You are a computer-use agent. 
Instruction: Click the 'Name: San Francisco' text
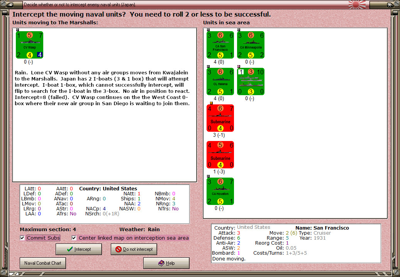[x=322, y=228]
